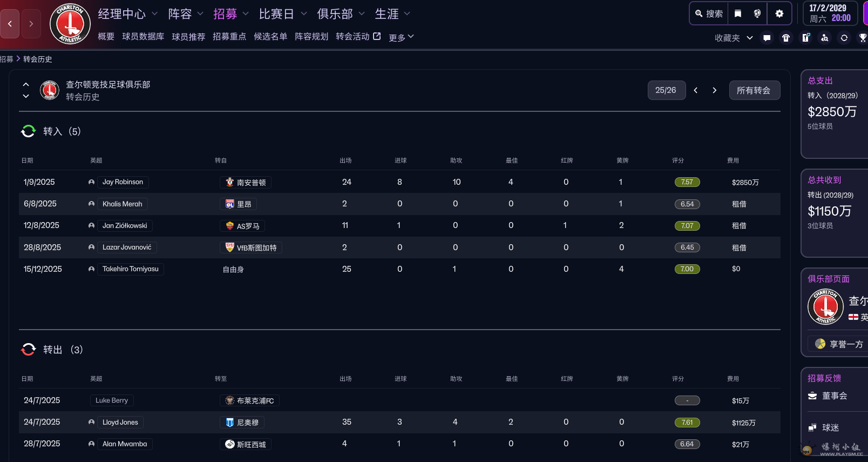Click the transfers circular arrows shortcut
Viewport: 868px width, 462px height.
pyautogui.click(x=844, y=38)
